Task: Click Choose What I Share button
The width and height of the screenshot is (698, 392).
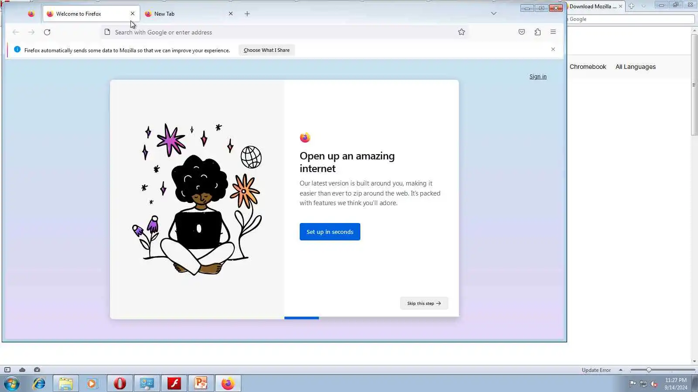Action: pos(267,50)
